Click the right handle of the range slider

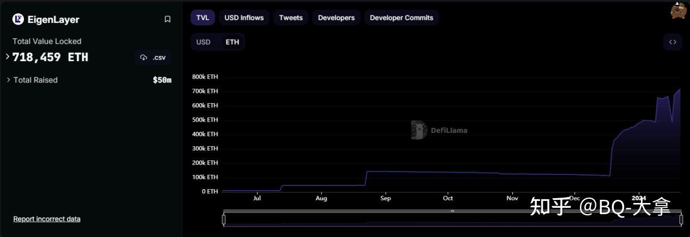point(681,219)
